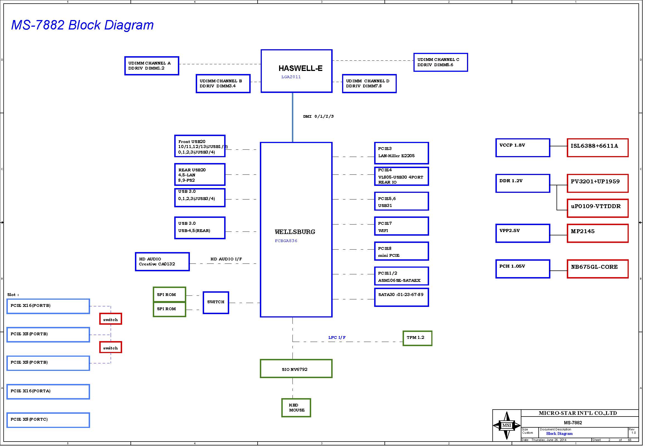Select the DDR 1.2V power block
The height and width of the screenshot is (446, 646).
(522, 183)
